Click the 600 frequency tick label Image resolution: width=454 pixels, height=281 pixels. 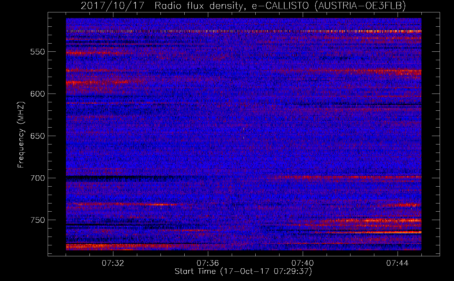point(38,94)
